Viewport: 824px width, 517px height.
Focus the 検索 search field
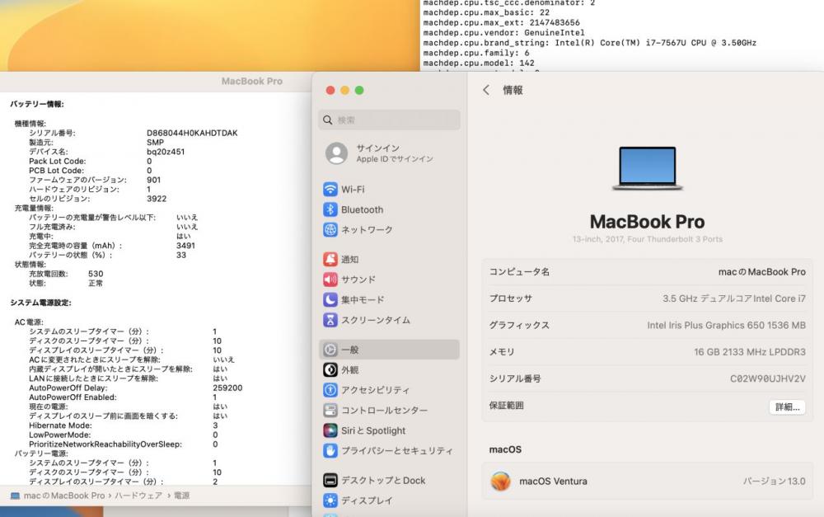coord(389,120)
